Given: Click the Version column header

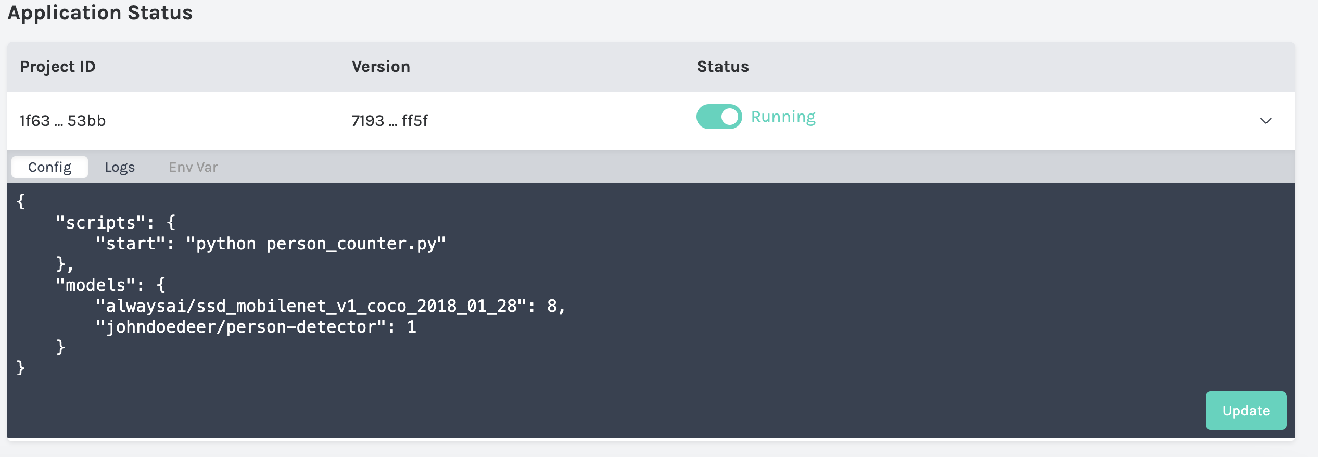Looking at the screenshot, I should [x=381, y=67].
